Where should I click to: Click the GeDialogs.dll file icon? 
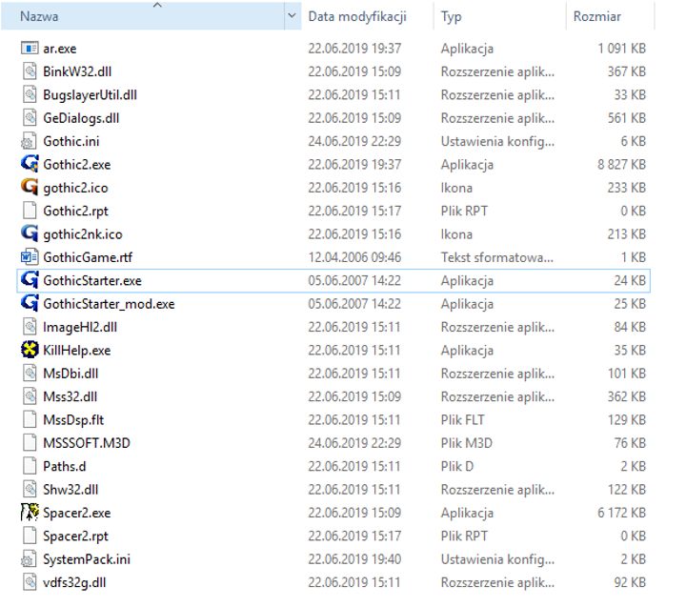click(30, 118)
